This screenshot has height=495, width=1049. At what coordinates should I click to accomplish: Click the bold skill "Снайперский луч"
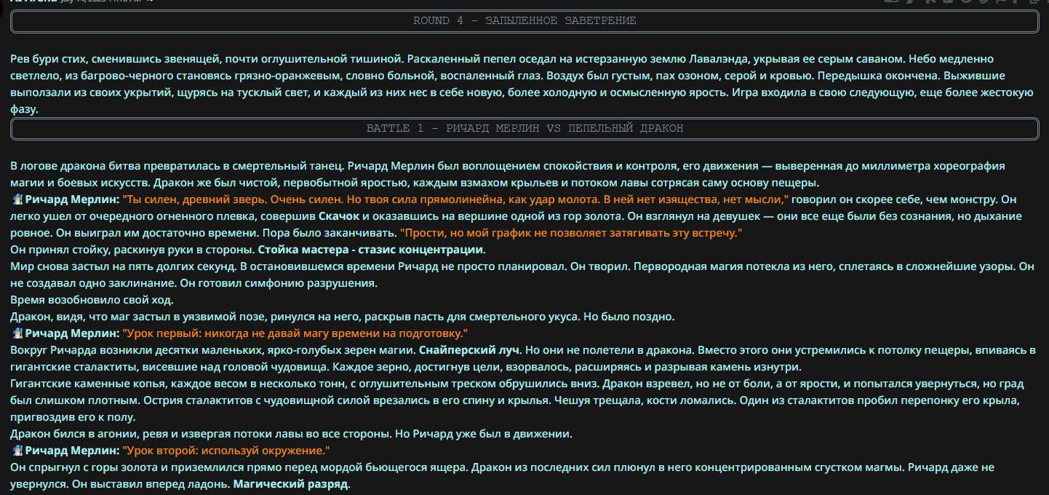point(470,351)
